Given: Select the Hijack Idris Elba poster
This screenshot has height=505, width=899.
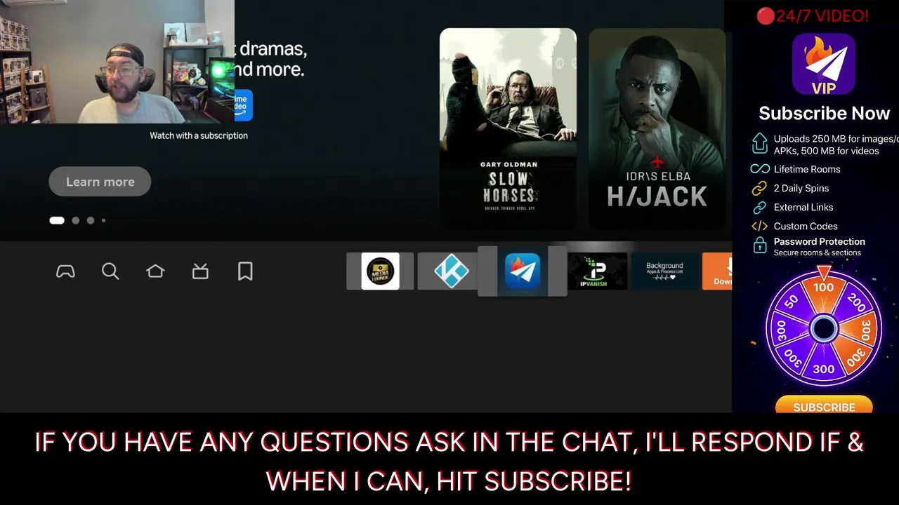Looking at the screenshot, I should pos(657,128).
